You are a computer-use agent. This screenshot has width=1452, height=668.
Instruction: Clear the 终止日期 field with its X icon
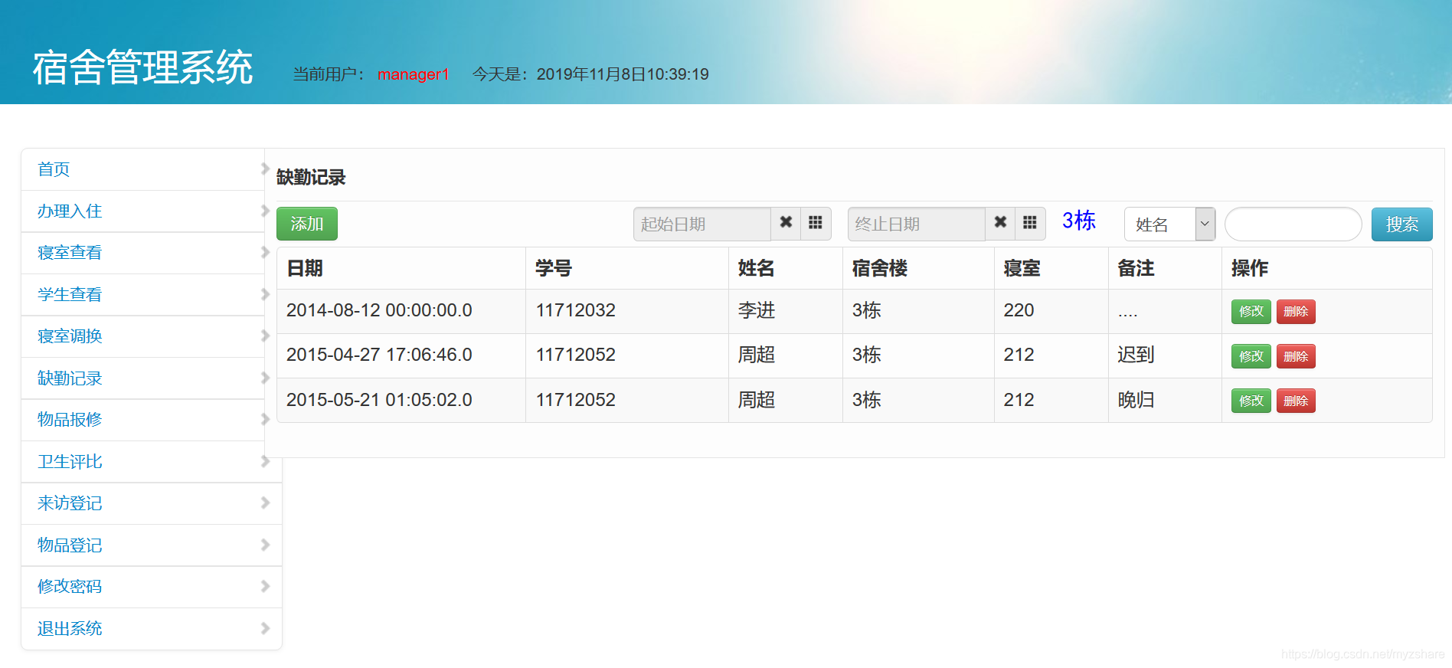click(1000, 223)
